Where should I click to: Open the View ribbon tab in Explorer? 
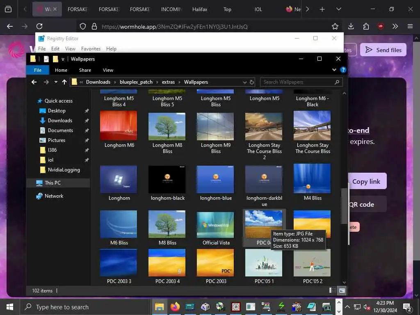tap(108, 70)
